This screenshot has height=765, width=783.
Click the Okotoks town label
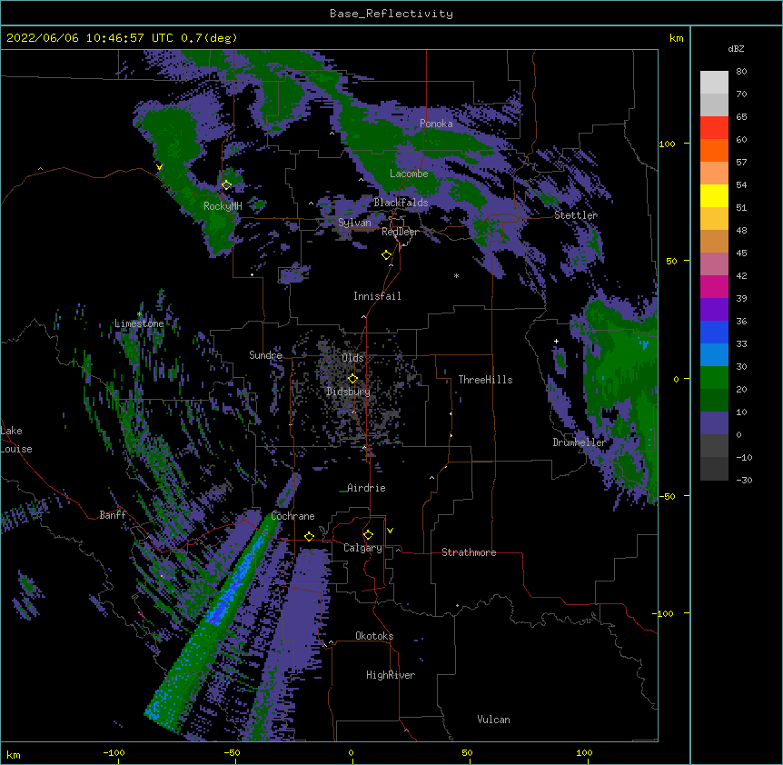pos(374,636)
